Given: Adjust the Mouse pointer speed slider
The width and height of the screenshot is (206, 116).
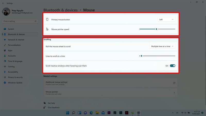Looking at the screenshot, I should 157,29.
